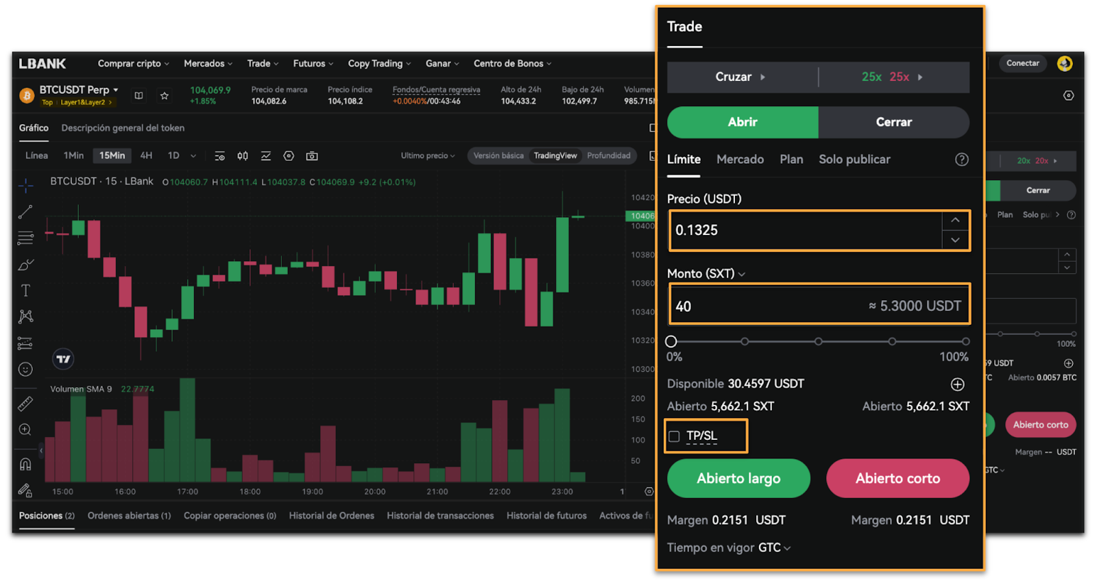Open the order type help question icon
Image resolution: width=1097 pixels, height=581 pixels.
[962, 160]
